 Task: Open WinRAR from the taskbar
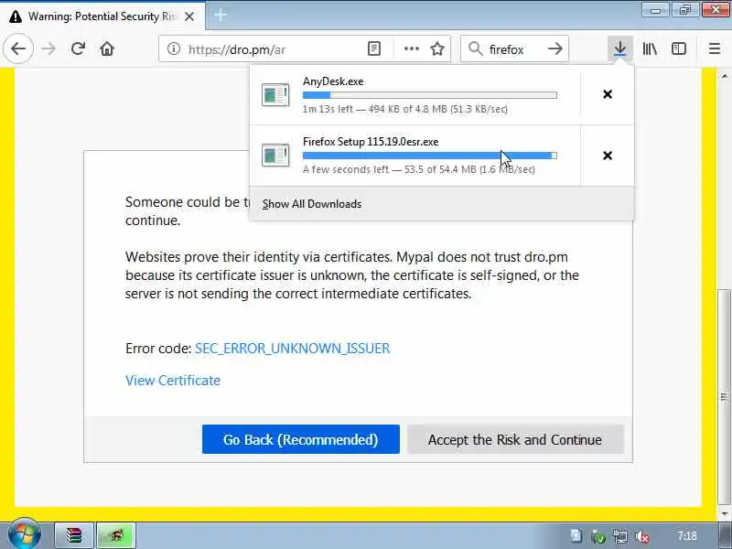[74, 535]
